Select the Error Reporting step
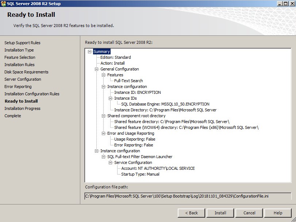Image resolution: width=296 pixels, height=222 pixels. pyautogui.click(x=18, y=87)
